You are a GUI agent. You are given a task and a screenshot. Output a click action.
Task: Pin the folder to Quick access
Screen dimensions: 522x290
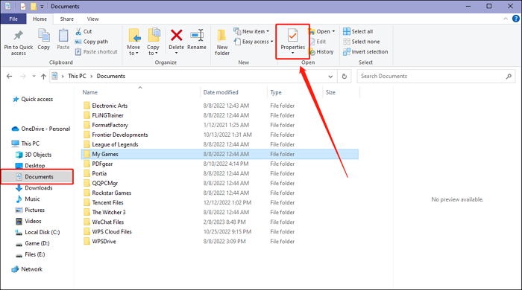pyautogui.click(x=19, y=42)
